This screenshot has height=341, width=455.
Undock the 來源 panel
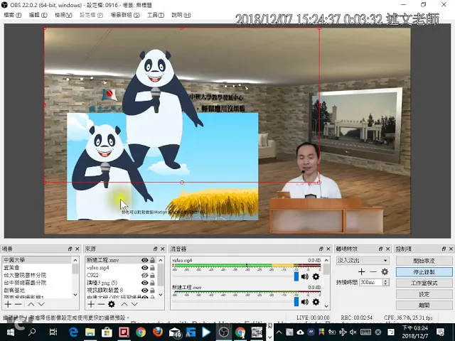click(x=155, y=249)
